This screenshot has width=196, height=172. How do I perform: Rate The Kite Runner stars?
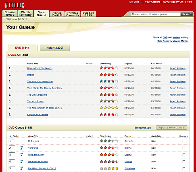tap(109, 101)
